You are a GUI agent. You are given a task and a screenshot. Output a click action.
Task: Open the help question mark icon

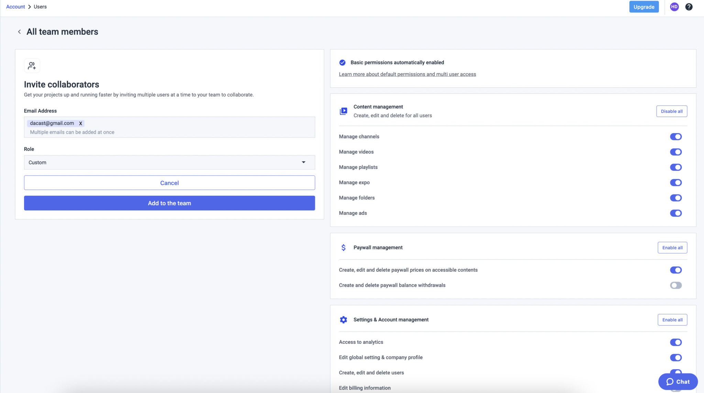pos(689,7)
